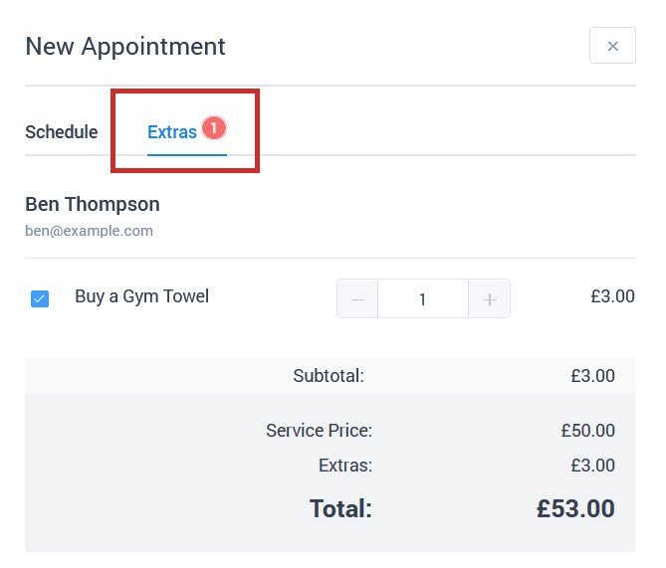The width and height of the screenshot is (666, 568).
Task: Click the New Appointment dialog title
Action: [x=125, y=47]
